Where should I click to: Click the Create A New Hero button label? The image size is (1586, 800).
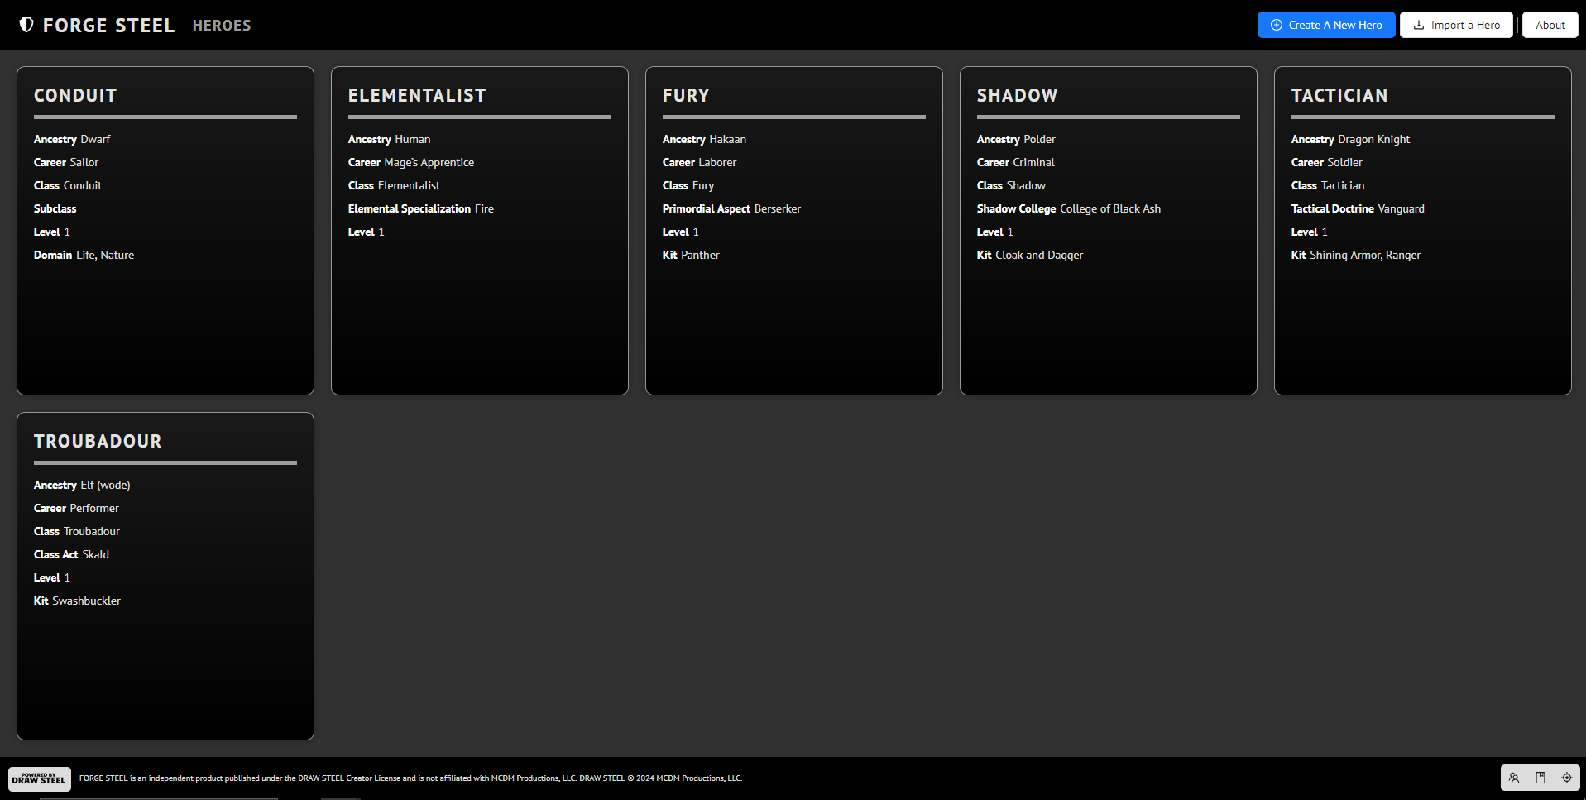[1334, 25]
